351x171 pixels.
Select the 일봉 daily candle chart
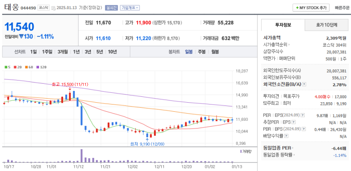pyautogui.click(x=189, y=52)
